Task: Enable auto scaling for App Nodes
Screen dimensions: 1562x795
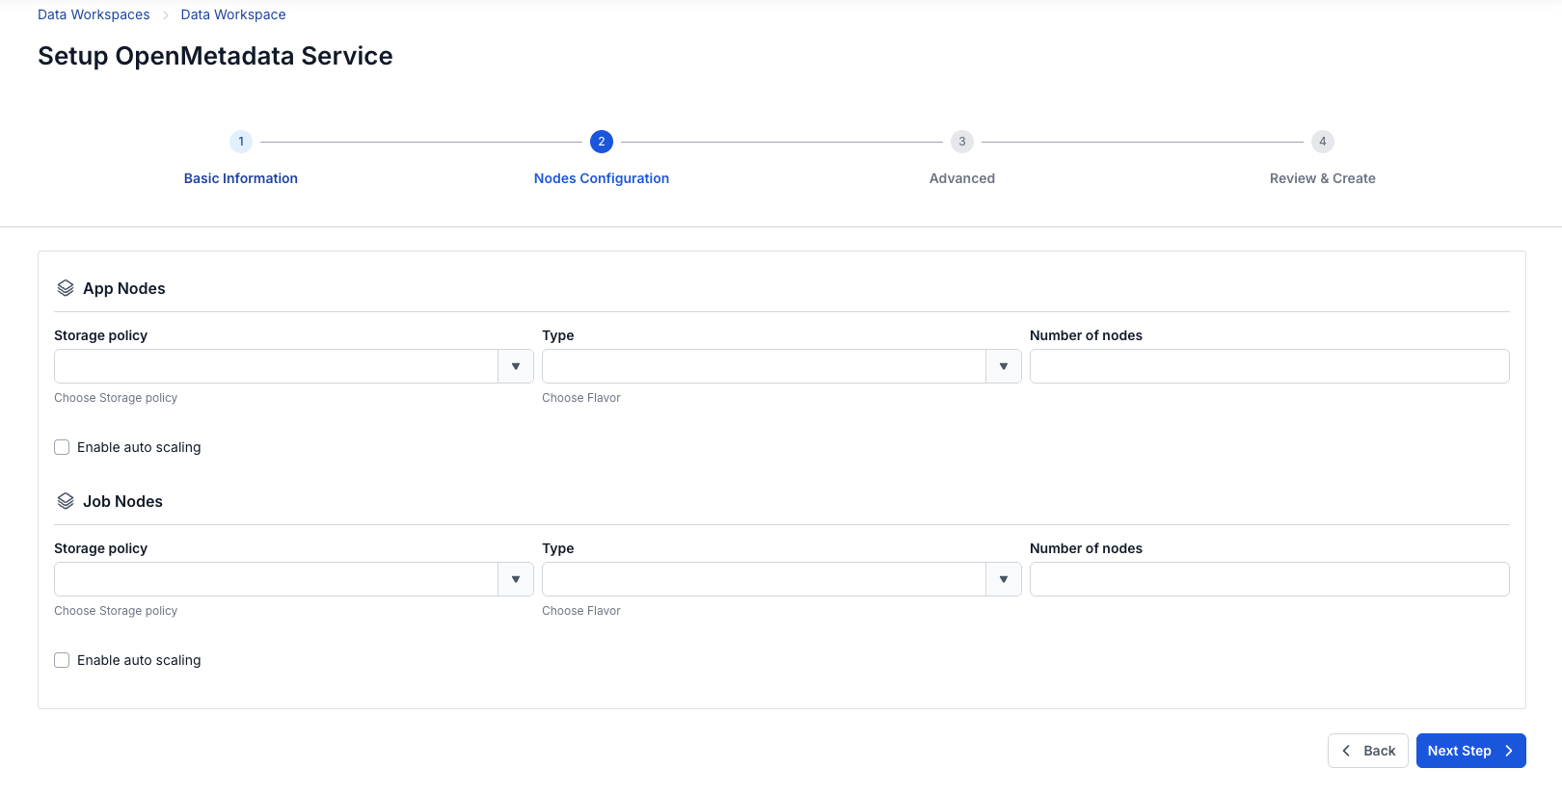Action: [62, 447]
